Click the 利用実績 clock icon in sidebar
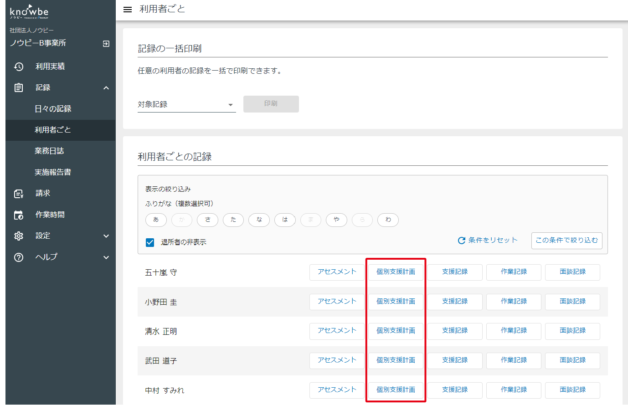Screen dimensions: 628x405 tap(18, 66)
